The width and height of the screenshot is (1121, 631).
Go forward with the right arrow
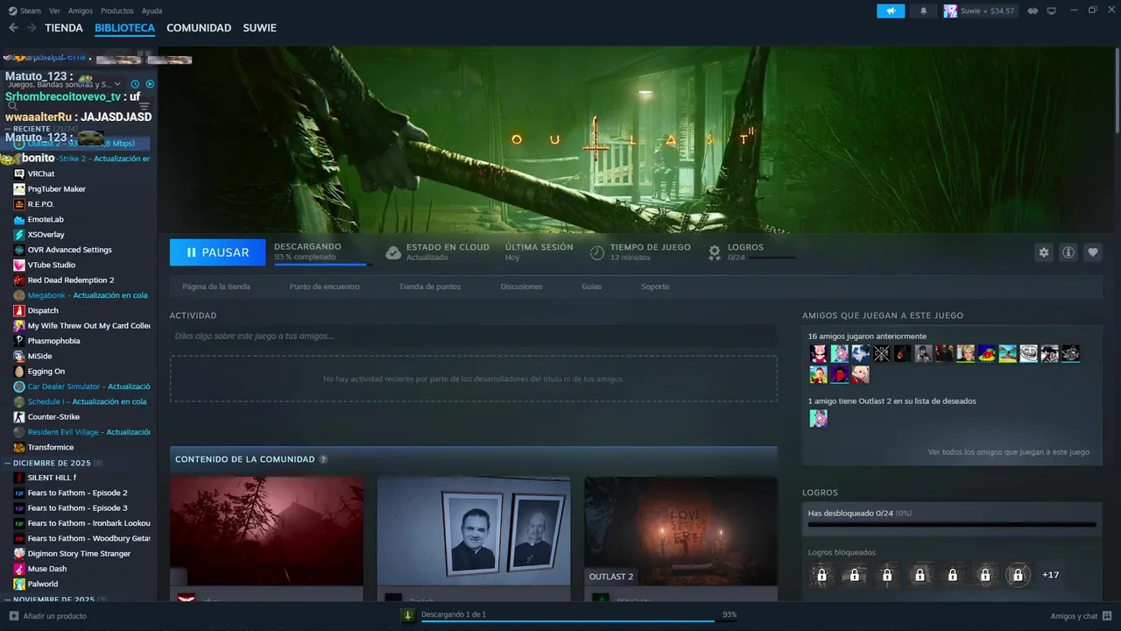(32, 28)
